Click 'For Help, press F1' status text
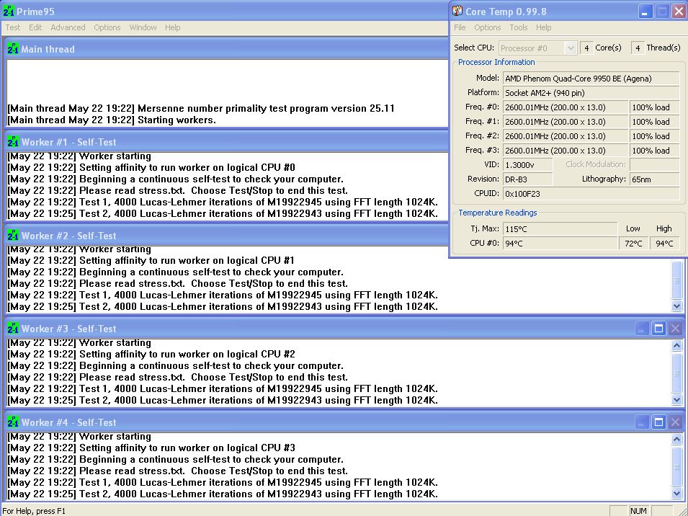 (x=34, y=511)
